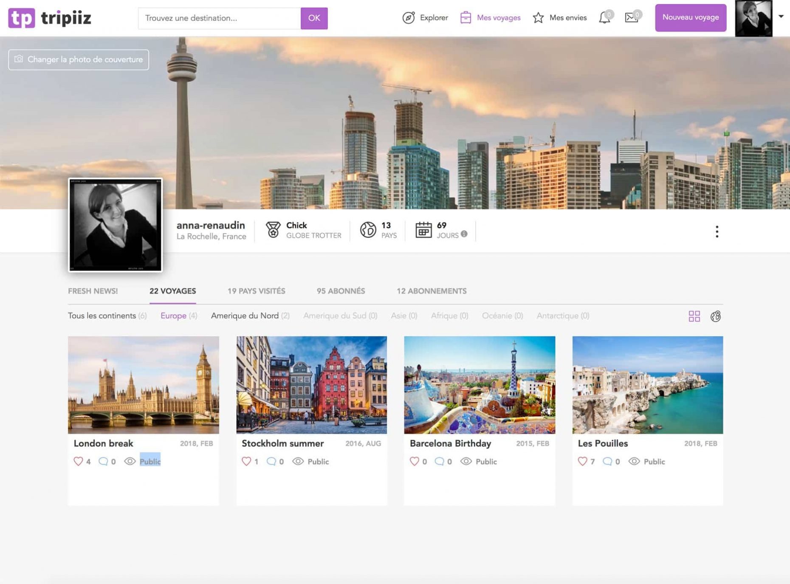This screenshot has width=790, height=584.
Task: Filter trips by Antarctique
Action: pyautogui.click(x=563, y=316)
